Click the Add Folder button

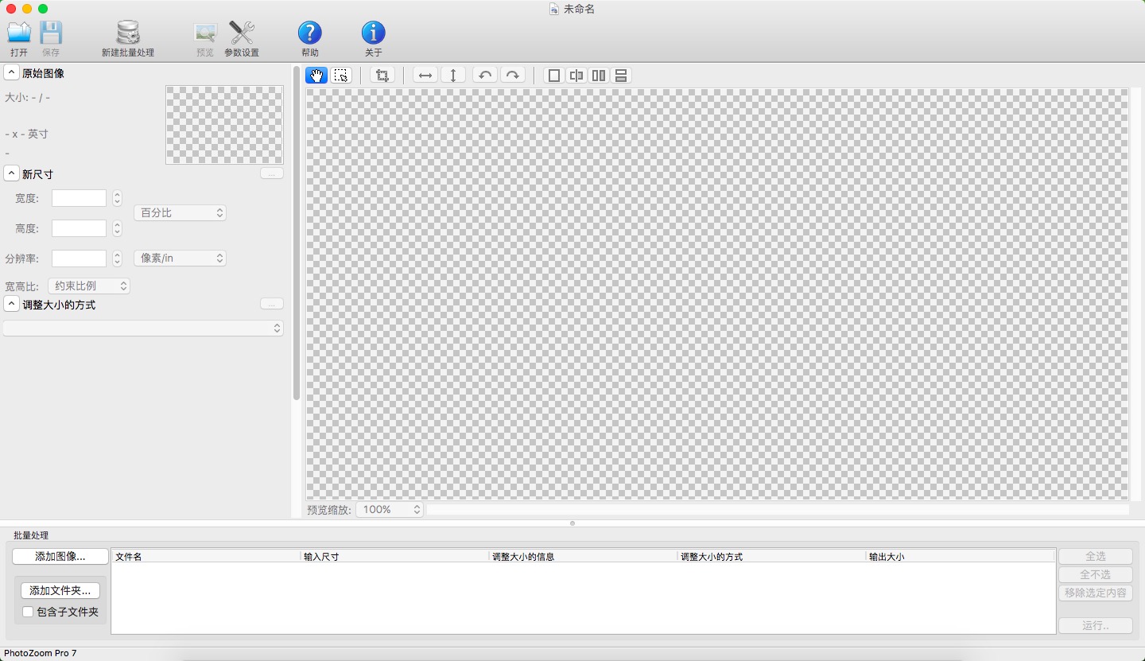point(60,590)
